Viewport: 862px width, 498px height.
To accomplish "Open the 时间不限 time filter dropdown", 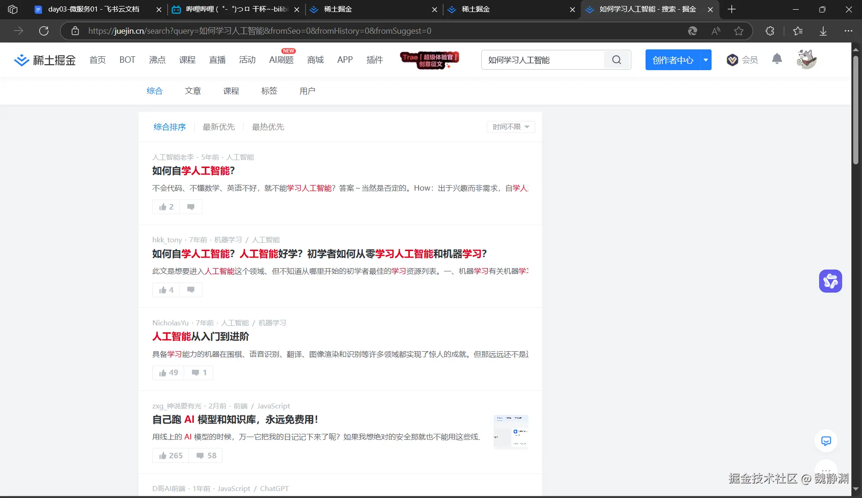I will (x=510, y=127).
